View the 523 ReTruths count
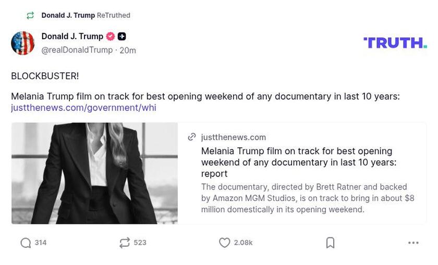Viewport: 438px width, 265px height. tap(140, 243)
